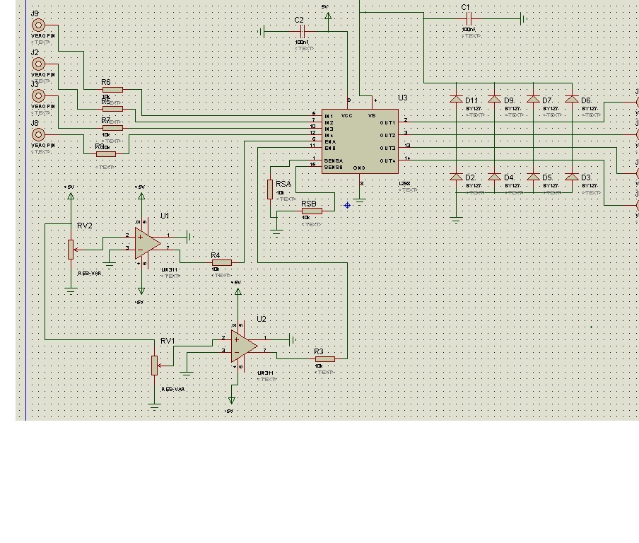
Task: Click the SENSA pin label on U3
Action: 334,161
